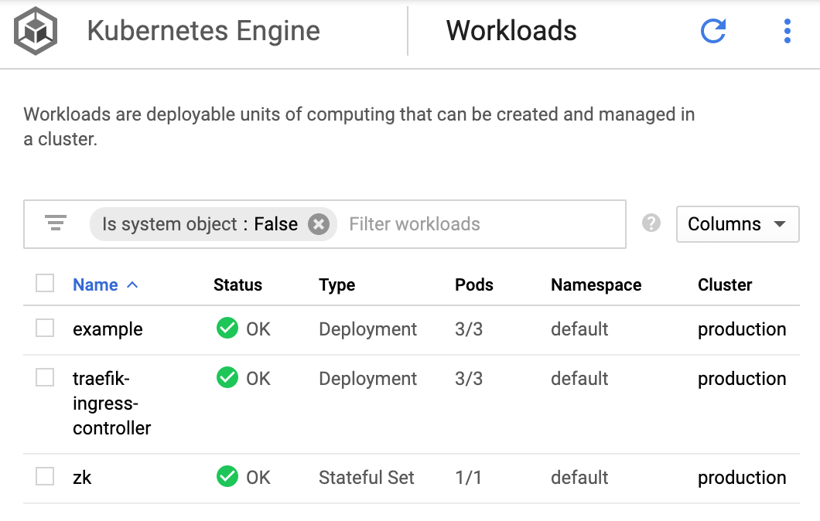Open the example deployment
The image size is (820, 521).
point(108,329)
